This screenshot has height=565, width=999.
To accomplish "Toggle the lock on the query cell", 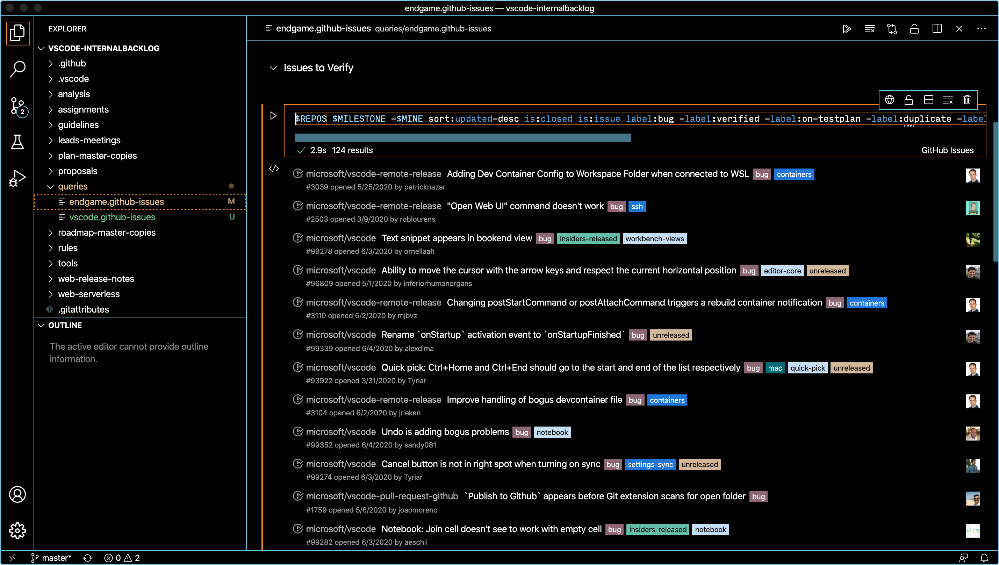I will pyautogui.click(x=909, y=100).
